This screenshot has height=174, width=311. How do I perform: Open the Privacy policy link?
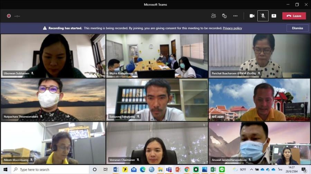(x=232, y=28)
